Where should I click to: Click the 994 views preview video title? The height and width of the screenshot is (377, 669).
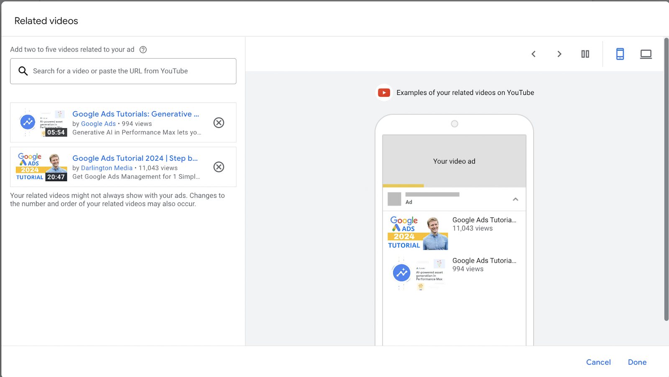tap(484, 261)
